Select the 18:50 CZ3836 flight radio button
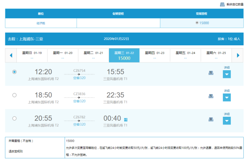The image size is (245, 160). 14,95
